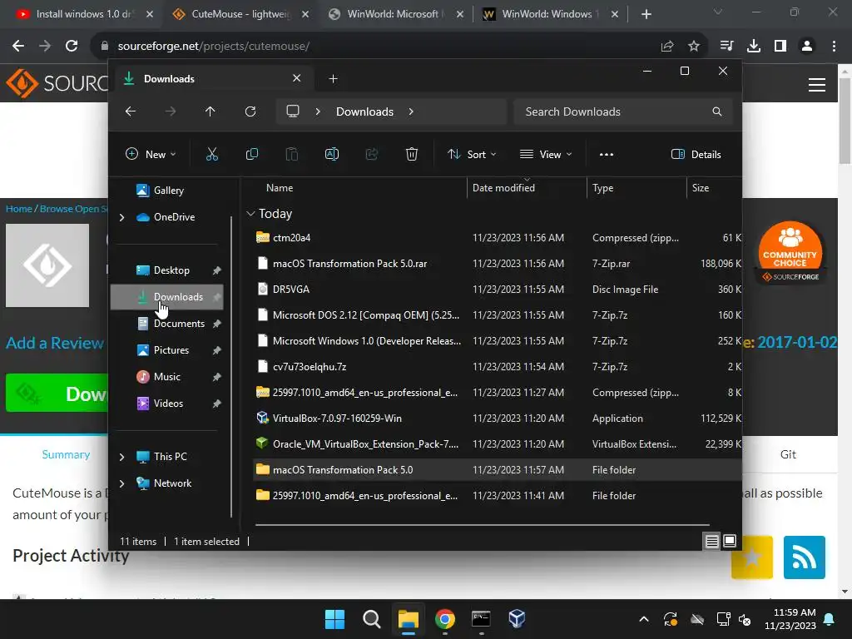
Task: Go up one folder level in Explorer
Action: [211, 111]
